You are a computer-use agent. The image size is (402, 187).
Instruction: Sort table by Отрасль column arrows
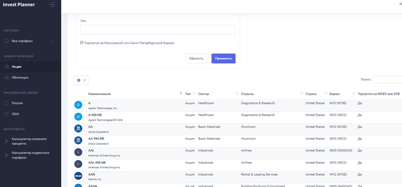pyautogui.click(x=301, y=94)
